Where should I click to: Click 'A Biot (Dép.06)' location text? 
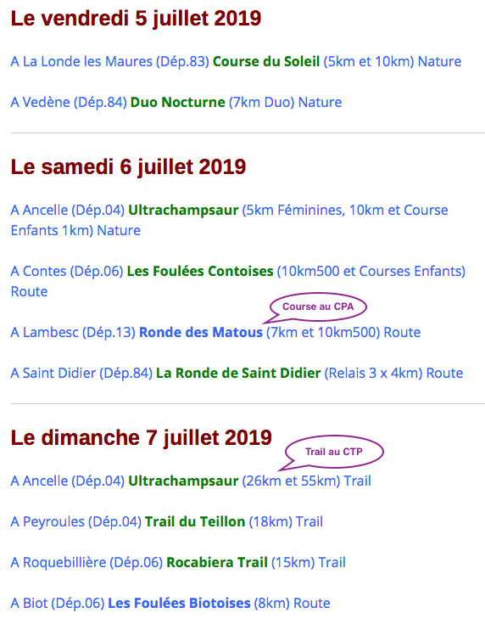click(58, 603)
